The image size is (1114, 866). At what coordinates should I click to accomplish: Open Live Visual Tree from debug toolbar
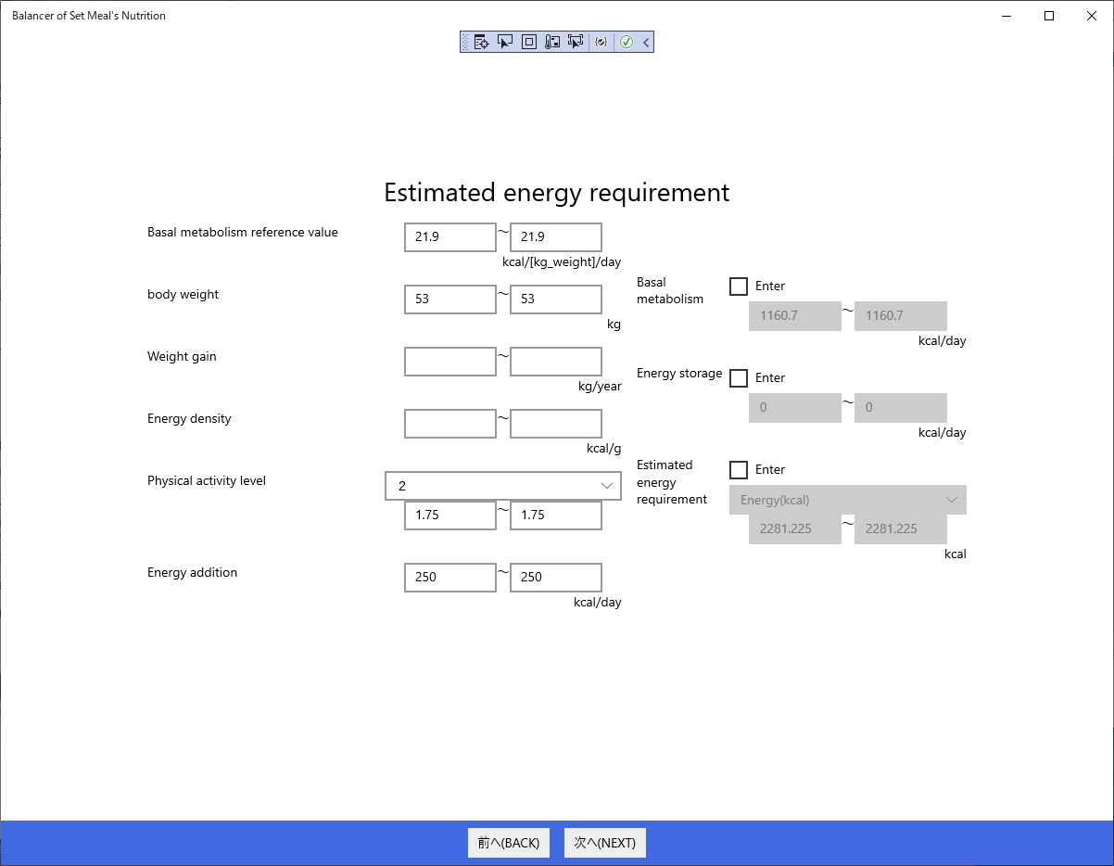[482, 42]
